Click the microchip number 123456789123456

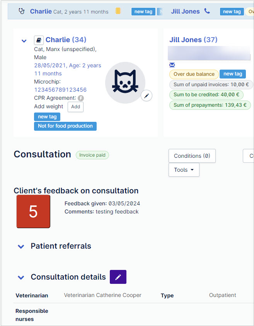pyautogui.click(x=60, y=90)
